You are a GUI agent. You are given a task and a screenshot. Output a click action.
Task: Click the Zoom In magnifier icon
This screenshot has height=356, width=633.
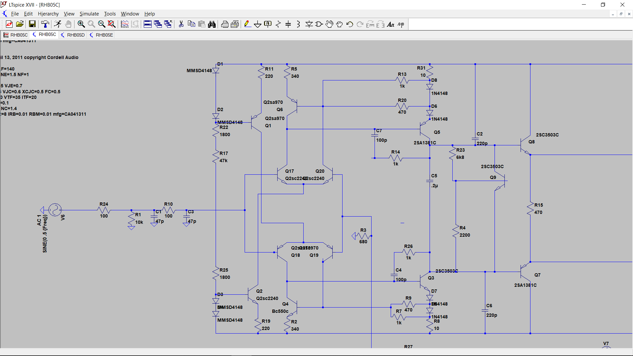[81, 24]
